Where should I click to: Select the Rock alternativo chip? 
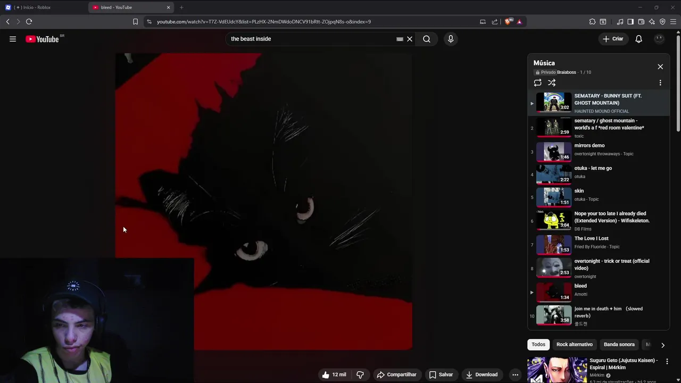(x=575, y=345)
